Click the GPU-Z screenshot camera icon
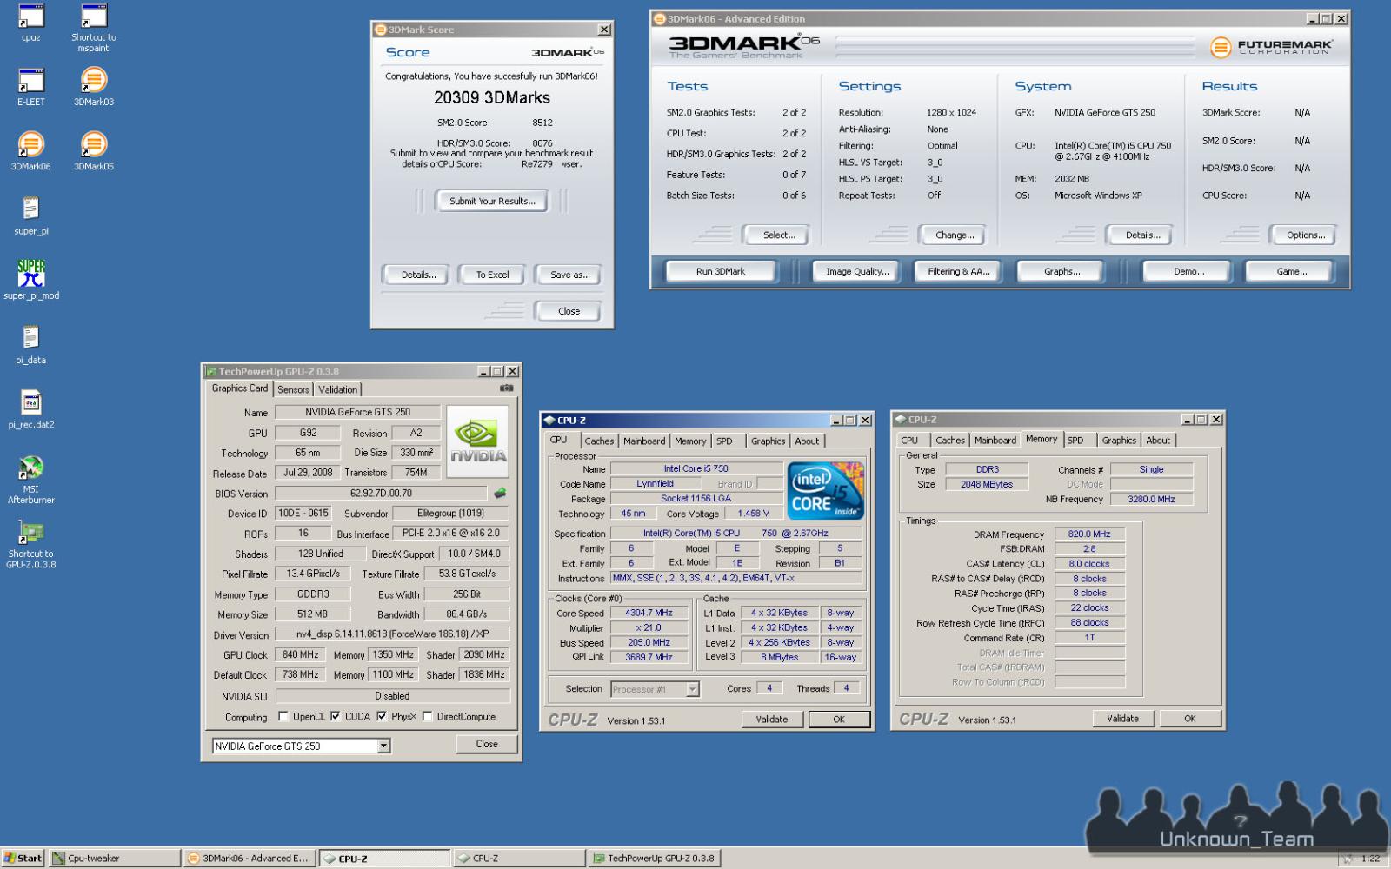The height and width of the screenshot is (869, 1391). [507, 388]
